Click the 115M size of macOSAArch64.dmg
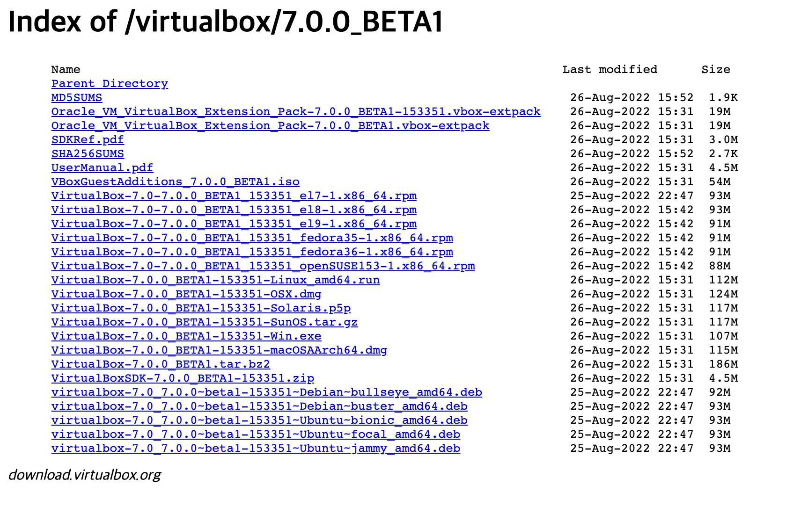Image resolution: width=808 pixels, height=507 pixels. pyautogui.click(x=723, y=350)
